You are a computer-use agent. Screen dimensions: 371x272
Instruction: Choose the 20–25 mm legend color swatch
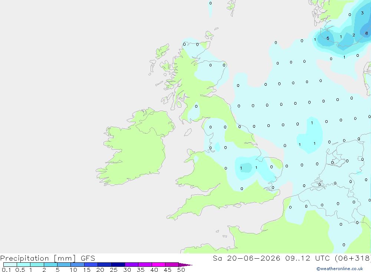[x=105, y=265]
